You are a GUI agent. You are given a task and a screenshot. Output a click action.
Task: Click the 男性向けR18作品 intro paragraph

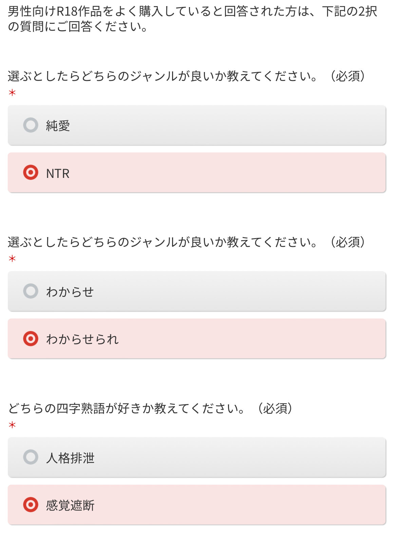pyautogui.click(x=192, y=19)
